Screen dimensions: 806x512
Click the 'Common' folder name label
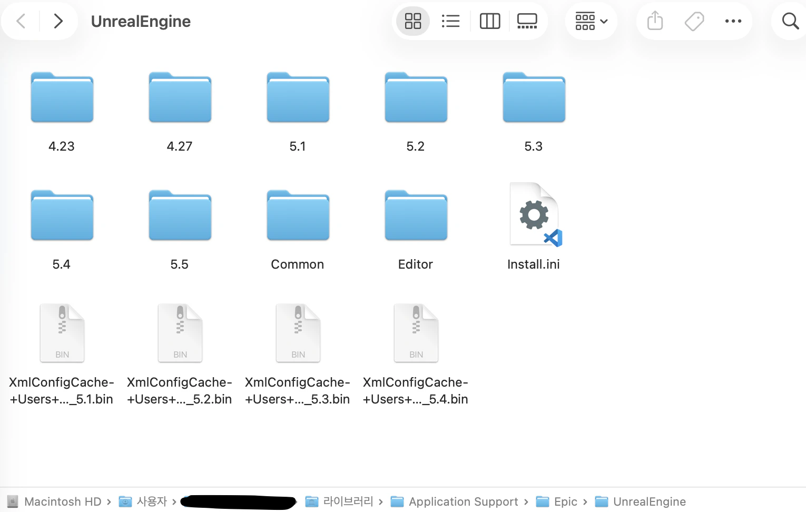(x=298, y=264)
